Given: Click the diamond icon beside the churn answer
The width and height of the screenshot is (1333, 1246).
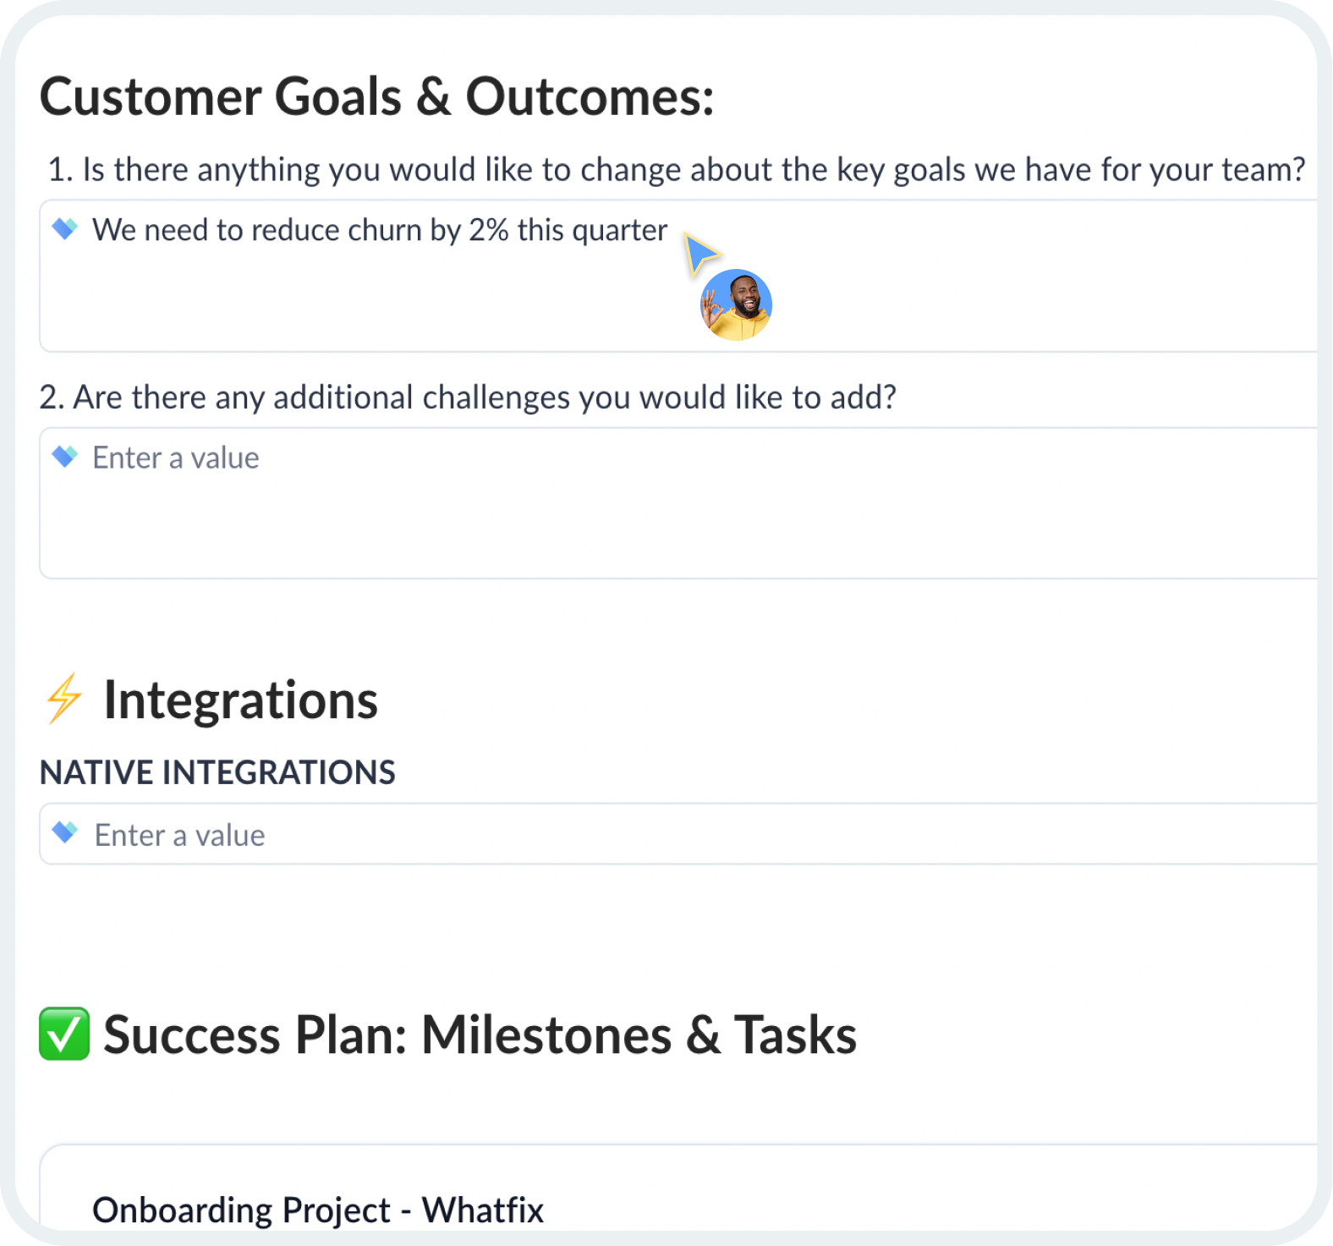Looking at the screenshot, I should 65,228.
